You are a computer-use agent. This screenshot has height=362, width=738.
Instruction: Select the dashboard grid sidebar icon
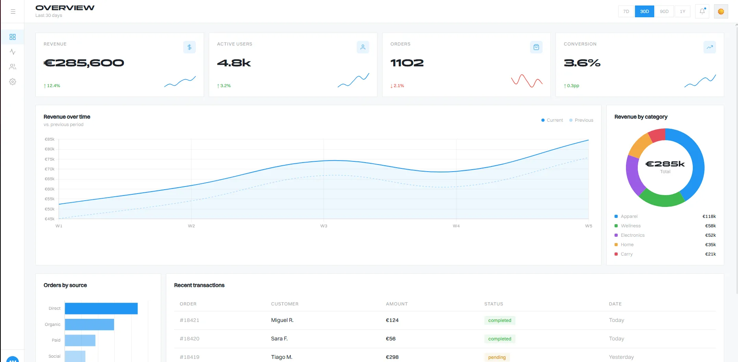point(13,37)
